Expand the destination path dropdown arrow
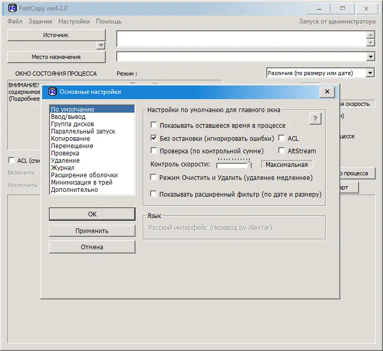The image size is (383, 351). tap(370, 57)
